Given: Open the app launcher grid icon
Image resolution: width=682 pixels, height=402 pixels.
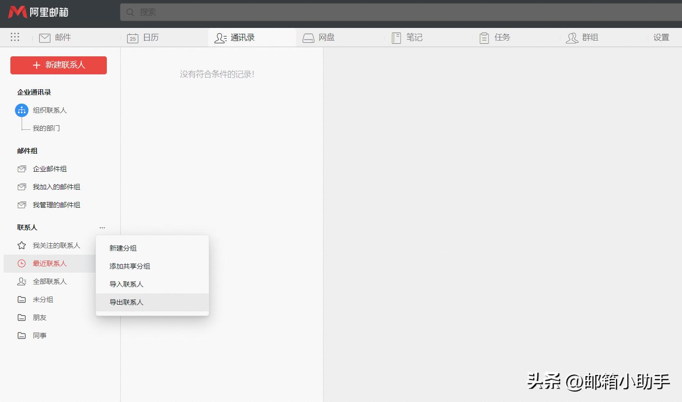Looking at the screenshot, I should 15,37.
